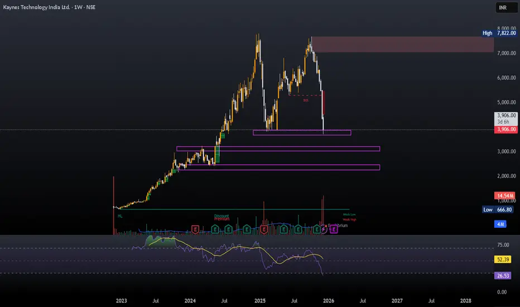Click the Weak Low label
520x307 pixels.
(x=349, y=214)
